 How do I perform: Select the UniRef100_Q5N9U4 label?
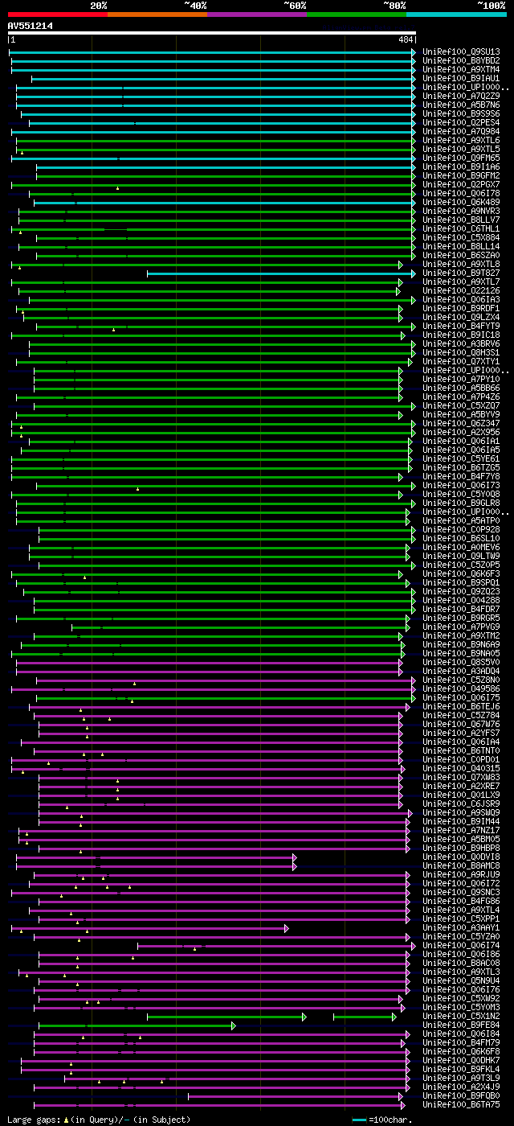point(461,980)
